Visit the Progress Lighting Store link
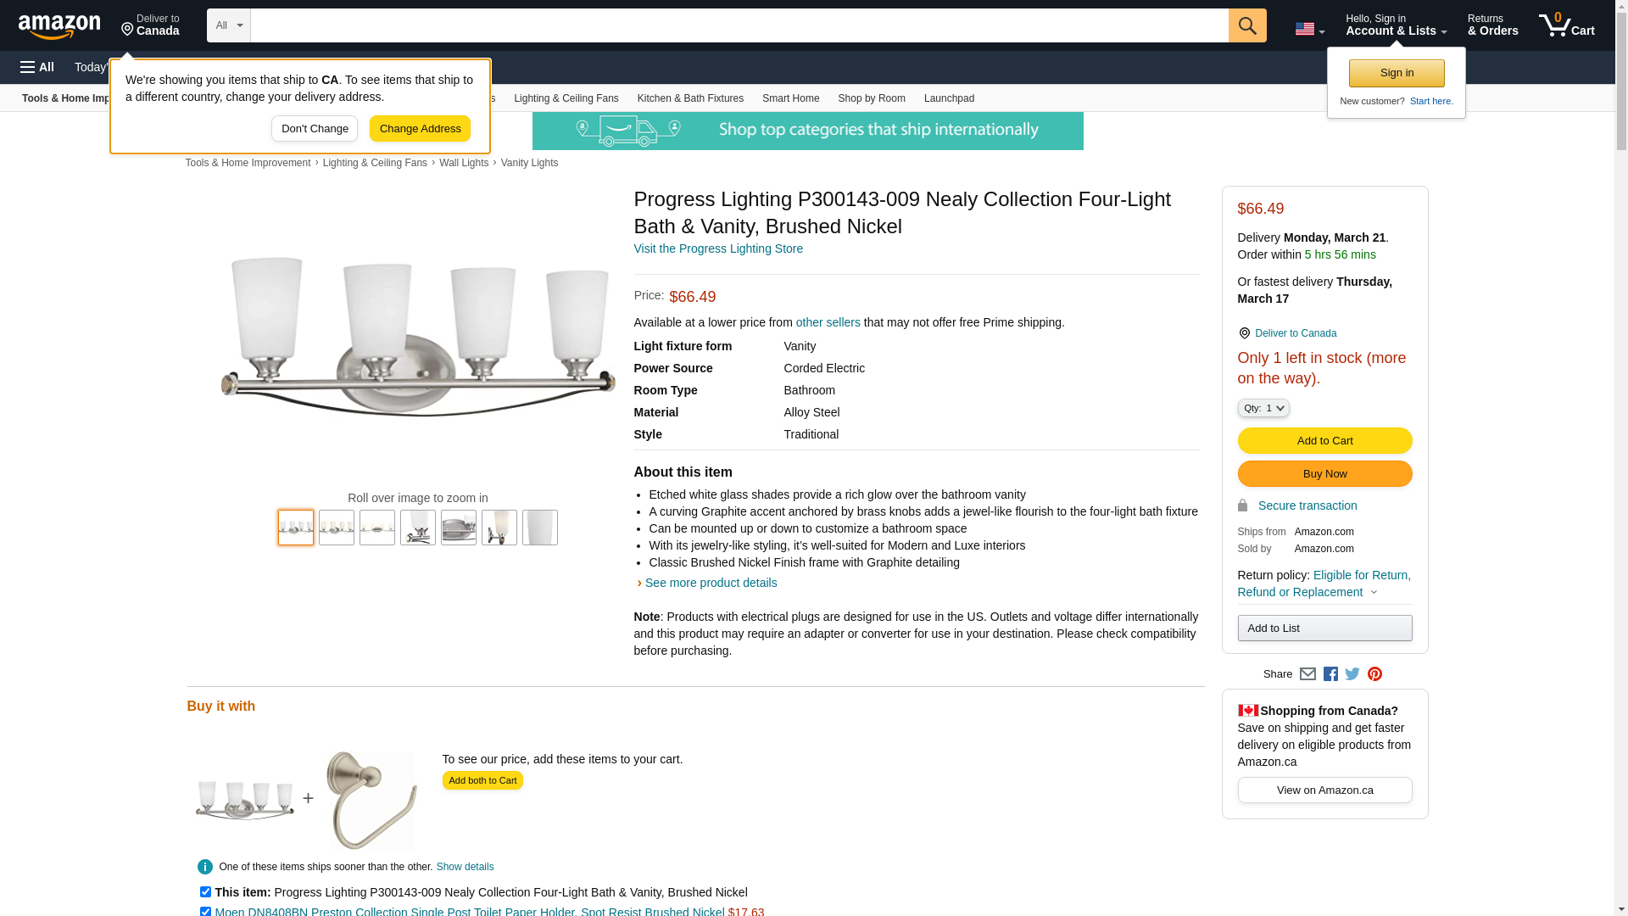Viewport: 1628px width, 916px height. [x=717, y=249]
